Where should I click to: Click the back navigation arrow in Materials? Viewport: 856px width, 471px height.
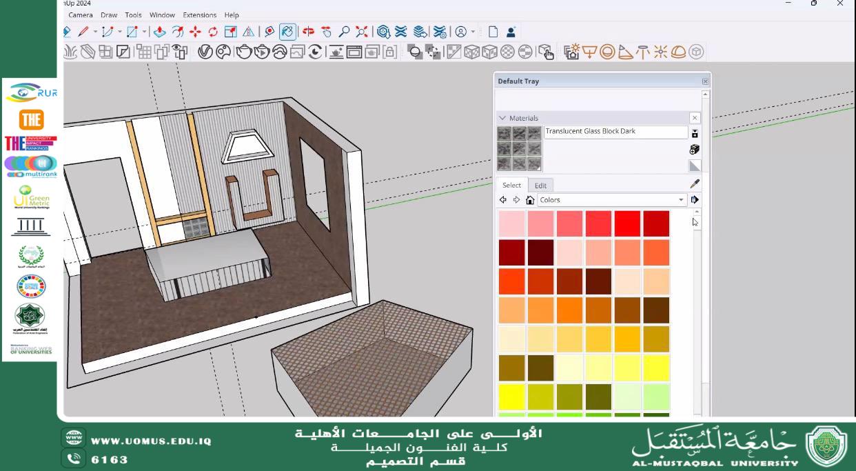[x=503, y=199]
